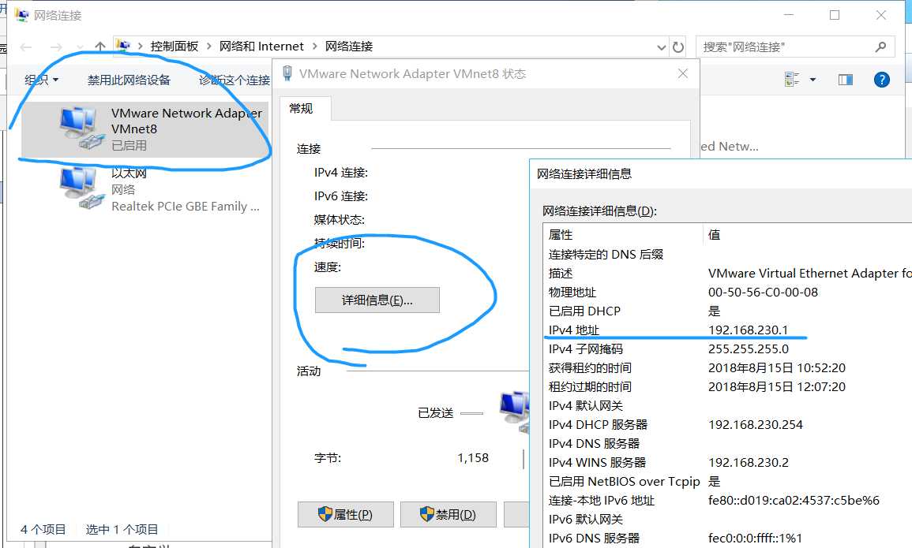Viewport: 912px width, 548px height.
Task: Click 诊断这个连接 toolbar command
Action: point(235,80)
